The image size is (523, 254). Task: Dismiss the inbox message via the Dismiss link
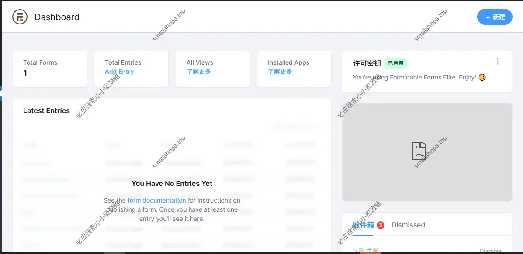pyautogui.click(x=490, y=251)
